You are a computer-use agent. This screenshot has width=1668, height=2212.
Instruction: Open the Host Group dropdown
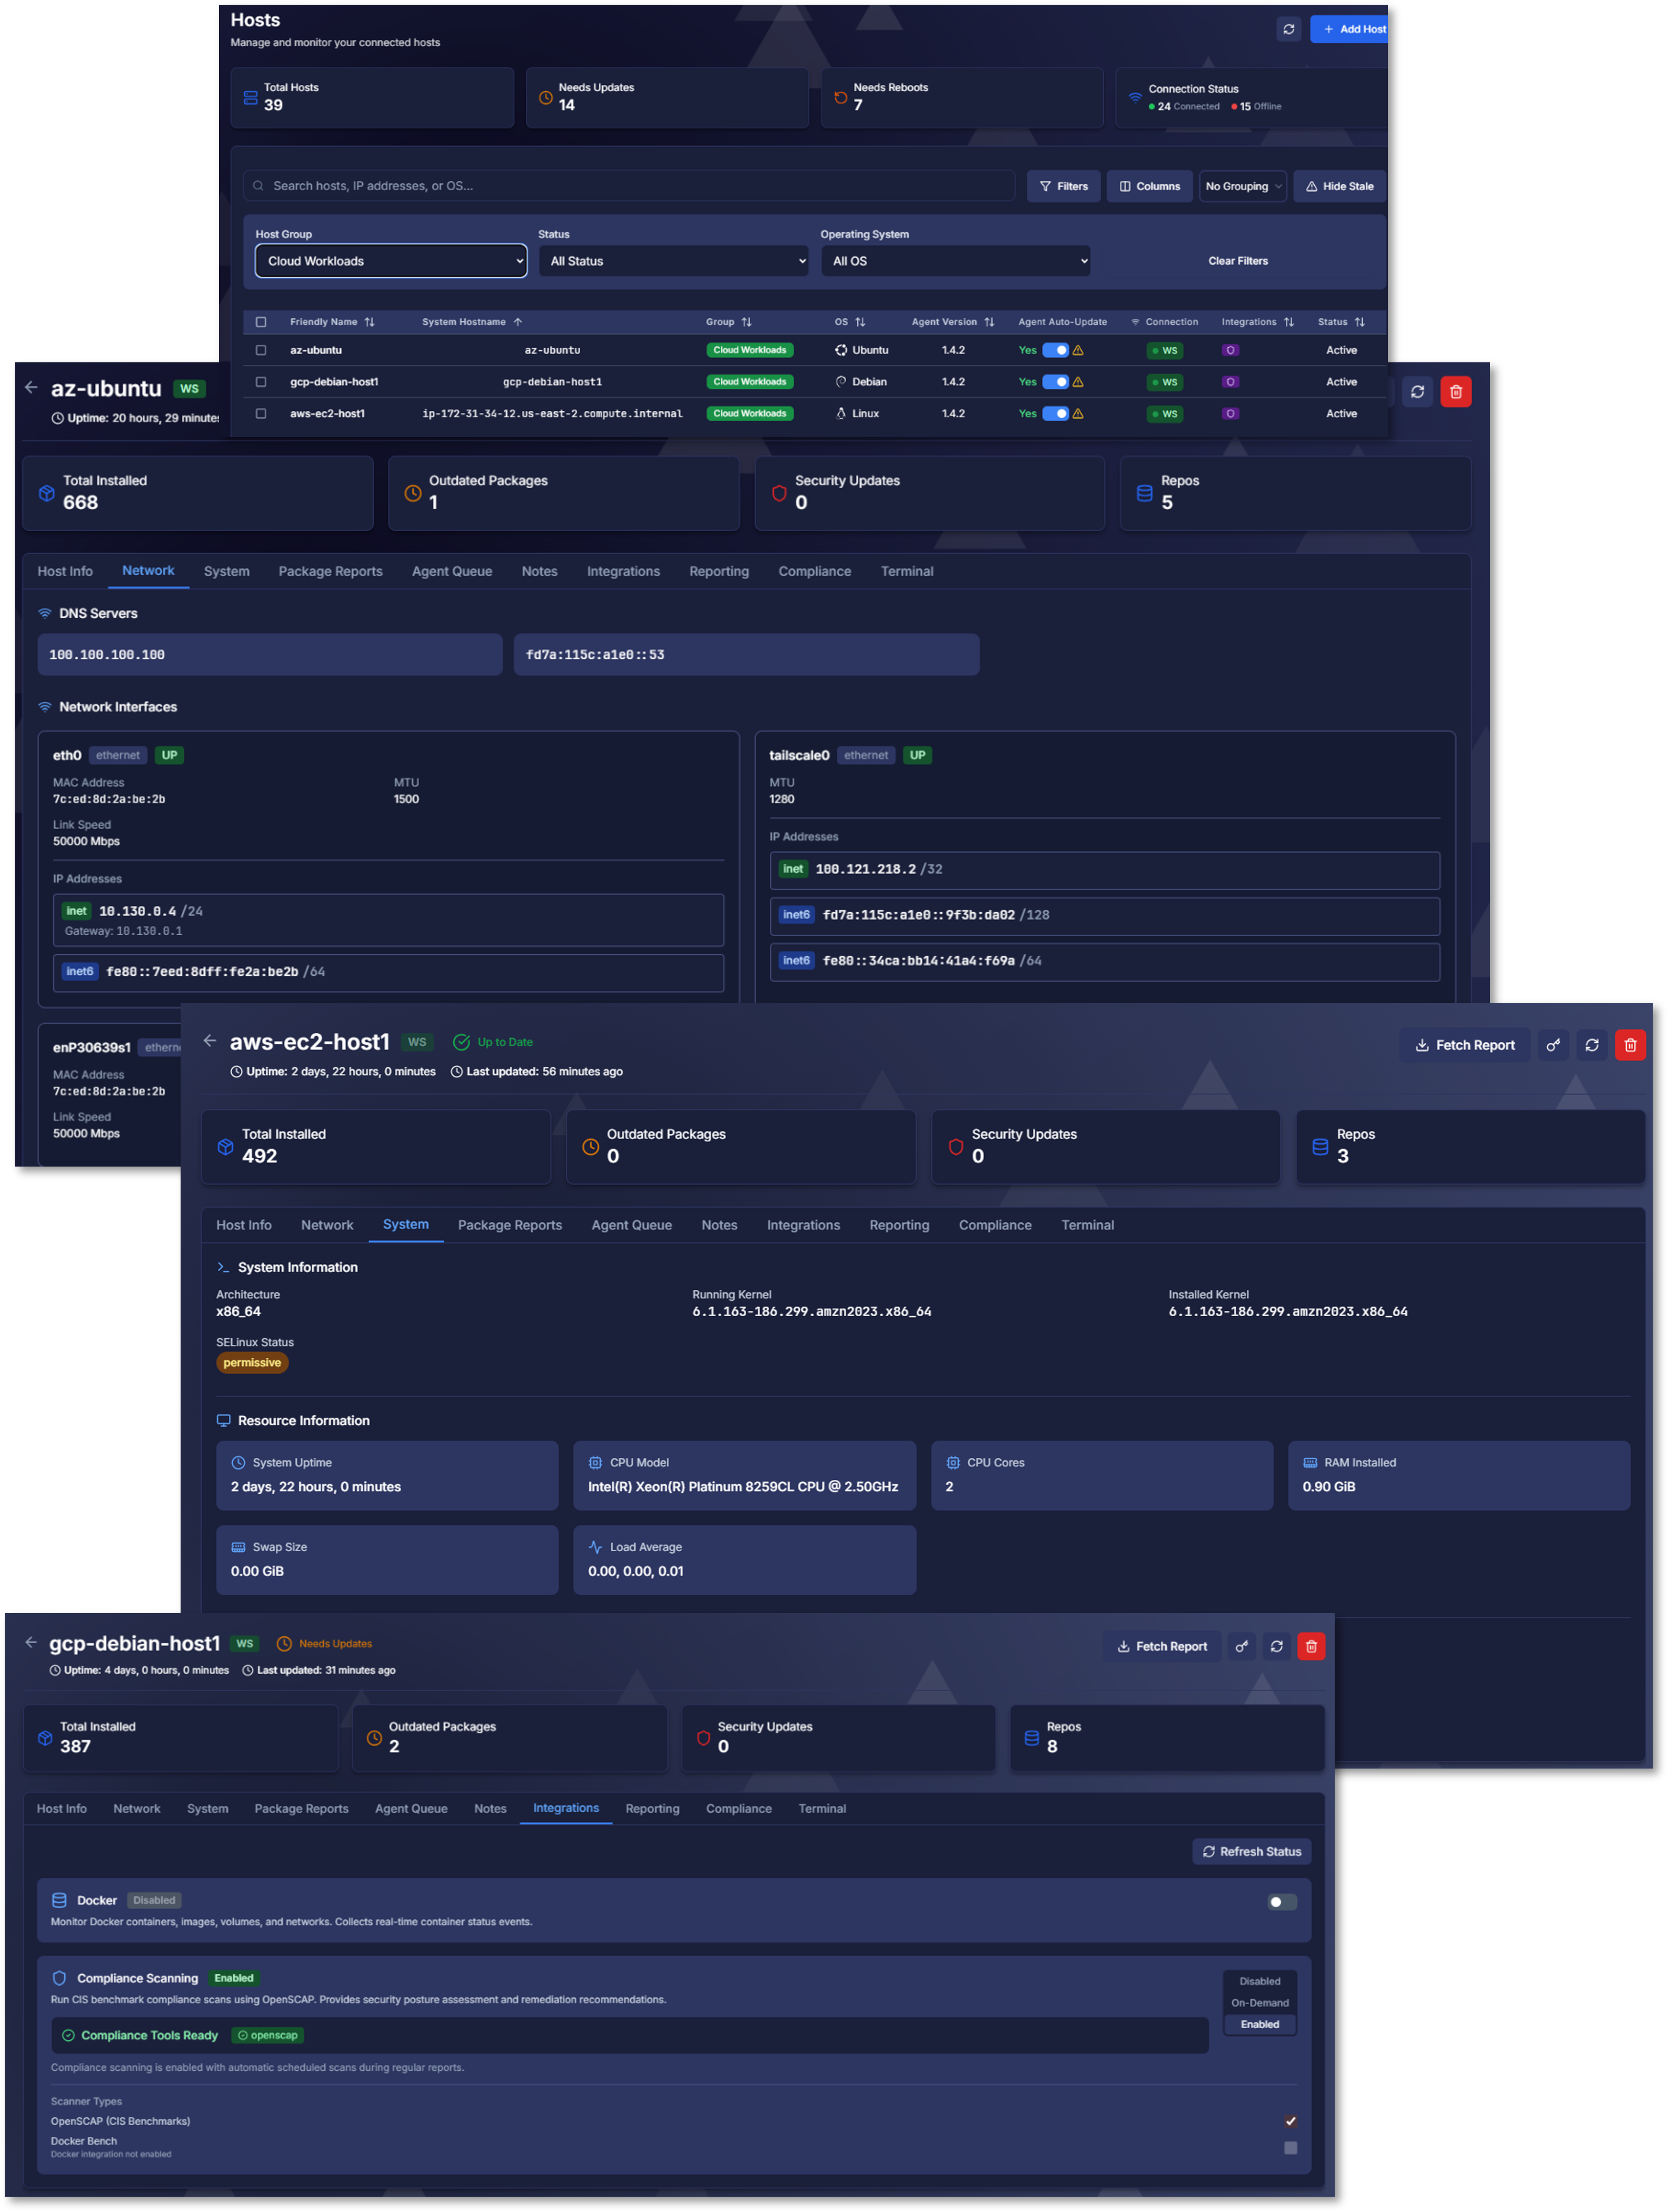point(390,261)
